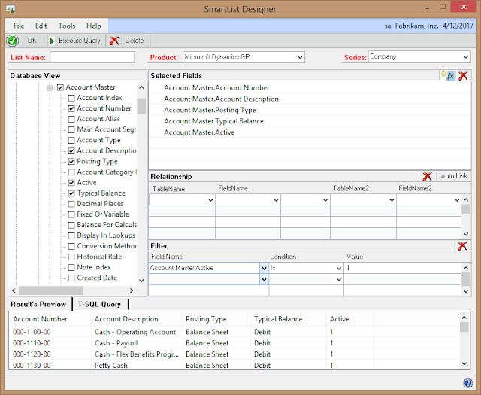Click the Execute Query play icon
Viewport: 481px width, 395px height.
[52, 41]
